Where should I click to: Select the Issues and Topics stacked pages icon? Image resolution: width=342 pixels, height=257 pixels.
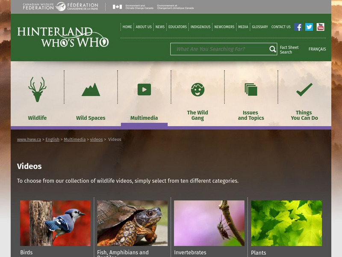(x=251, y=90)
